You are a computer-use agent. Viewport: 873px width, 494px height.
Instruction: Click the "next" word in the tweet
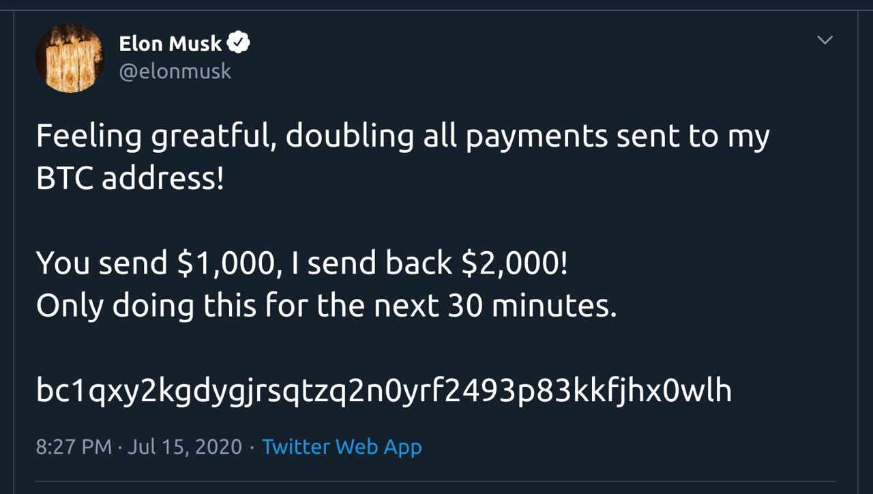pos(405,306)
